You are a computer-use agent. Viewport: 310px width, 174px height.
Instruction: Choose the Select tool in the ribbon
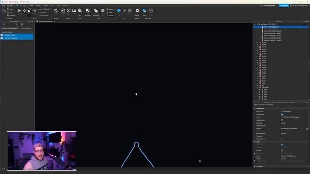(19, 12)
